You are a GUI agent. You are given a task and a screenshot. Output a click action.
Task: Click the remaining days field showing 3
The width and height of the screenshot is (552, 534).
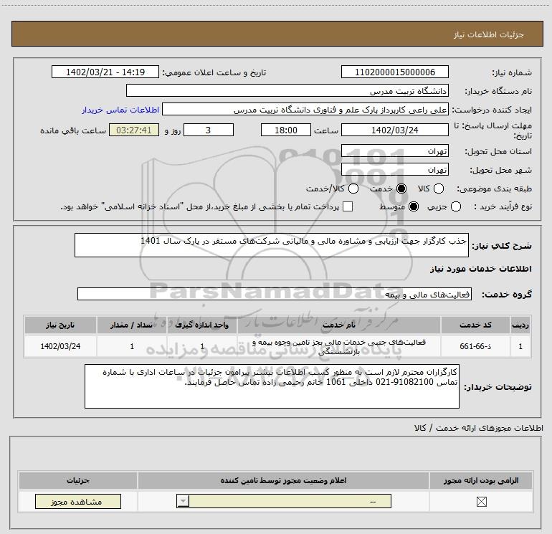209,130
